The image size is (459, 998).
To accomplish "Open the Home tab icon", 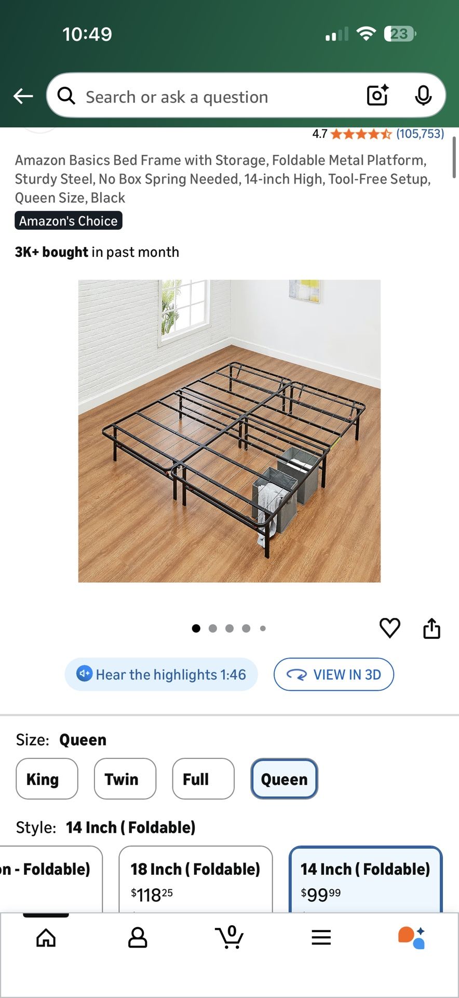I will pyautogui.click(x=46, y=938).
